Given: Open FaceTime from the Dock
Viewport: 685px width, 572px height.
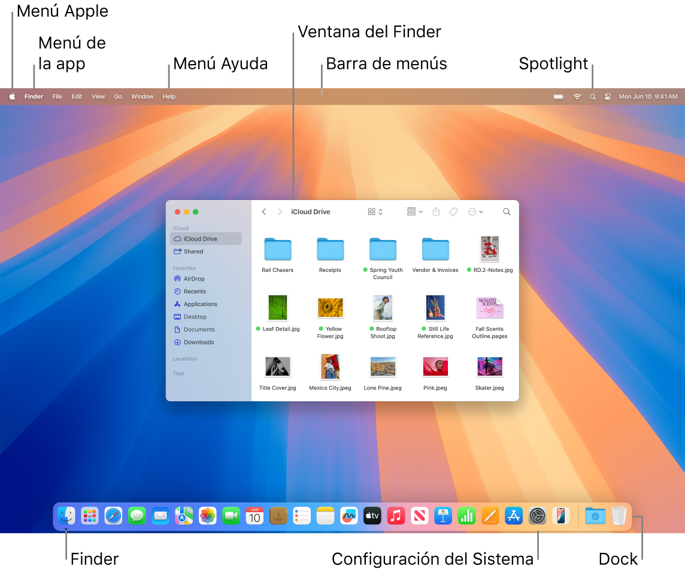Looking at the screenshot, I should pyautogui.click(x=231, y=516).
